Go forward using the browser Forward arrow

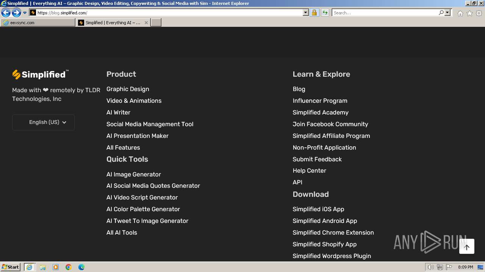coord(16,13)
